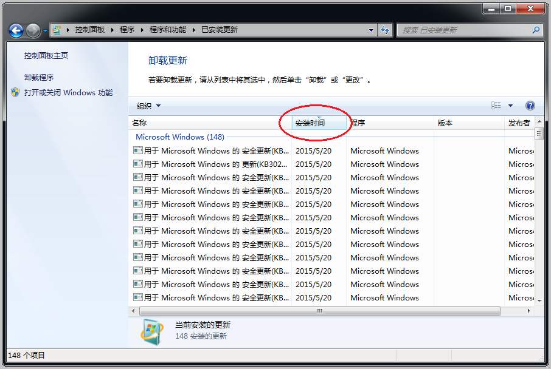The height and width of the screenshot is (369, 551).
Task: Click the horizontal scrollbar thumb
Action: [320, 311]
